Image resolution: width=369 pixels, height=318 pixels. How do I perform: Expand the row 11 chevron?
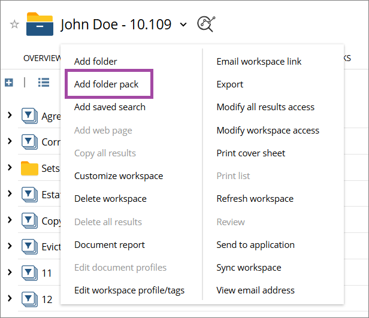coord(10,272)
